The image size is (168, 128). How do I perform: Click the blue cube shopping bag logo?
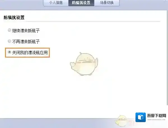[141, 117]
